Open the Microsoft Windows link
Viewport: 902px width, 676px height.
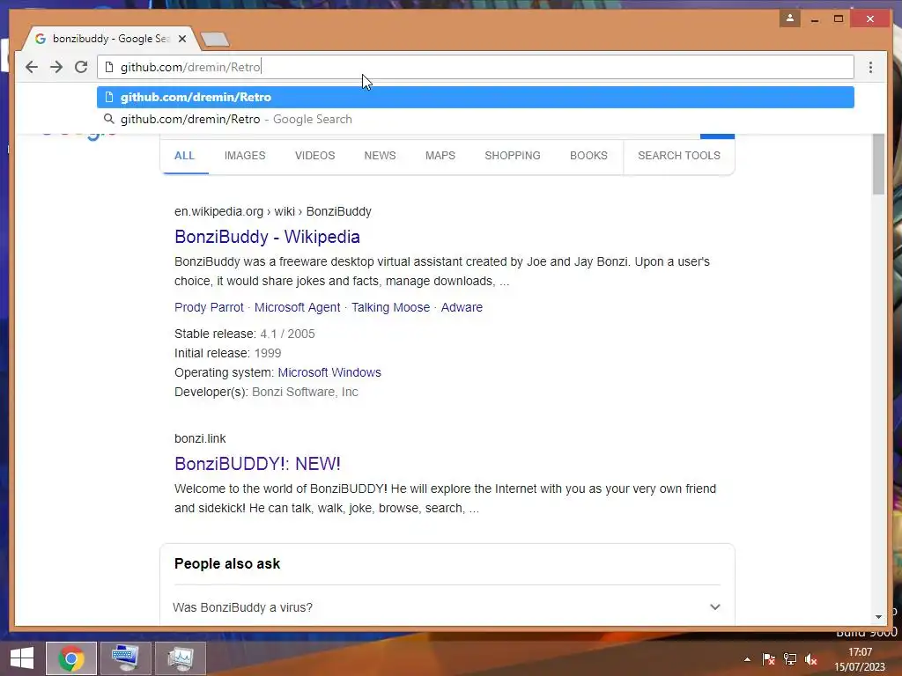[x=329, y=372]
